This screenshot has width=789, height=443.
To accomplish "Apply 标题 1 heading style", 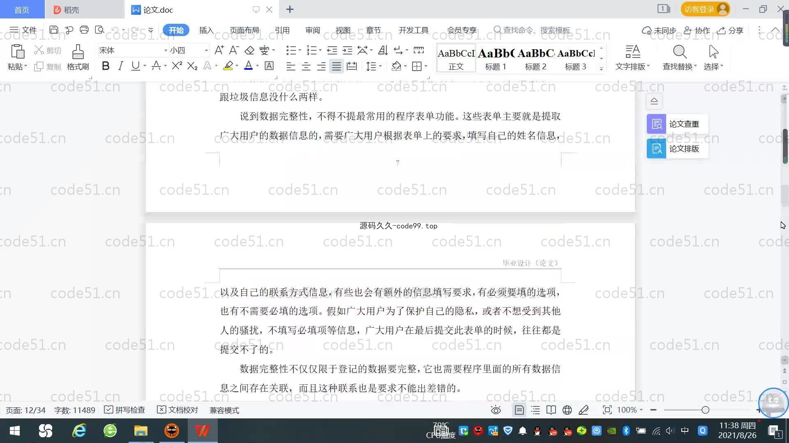I will (496, 59).
